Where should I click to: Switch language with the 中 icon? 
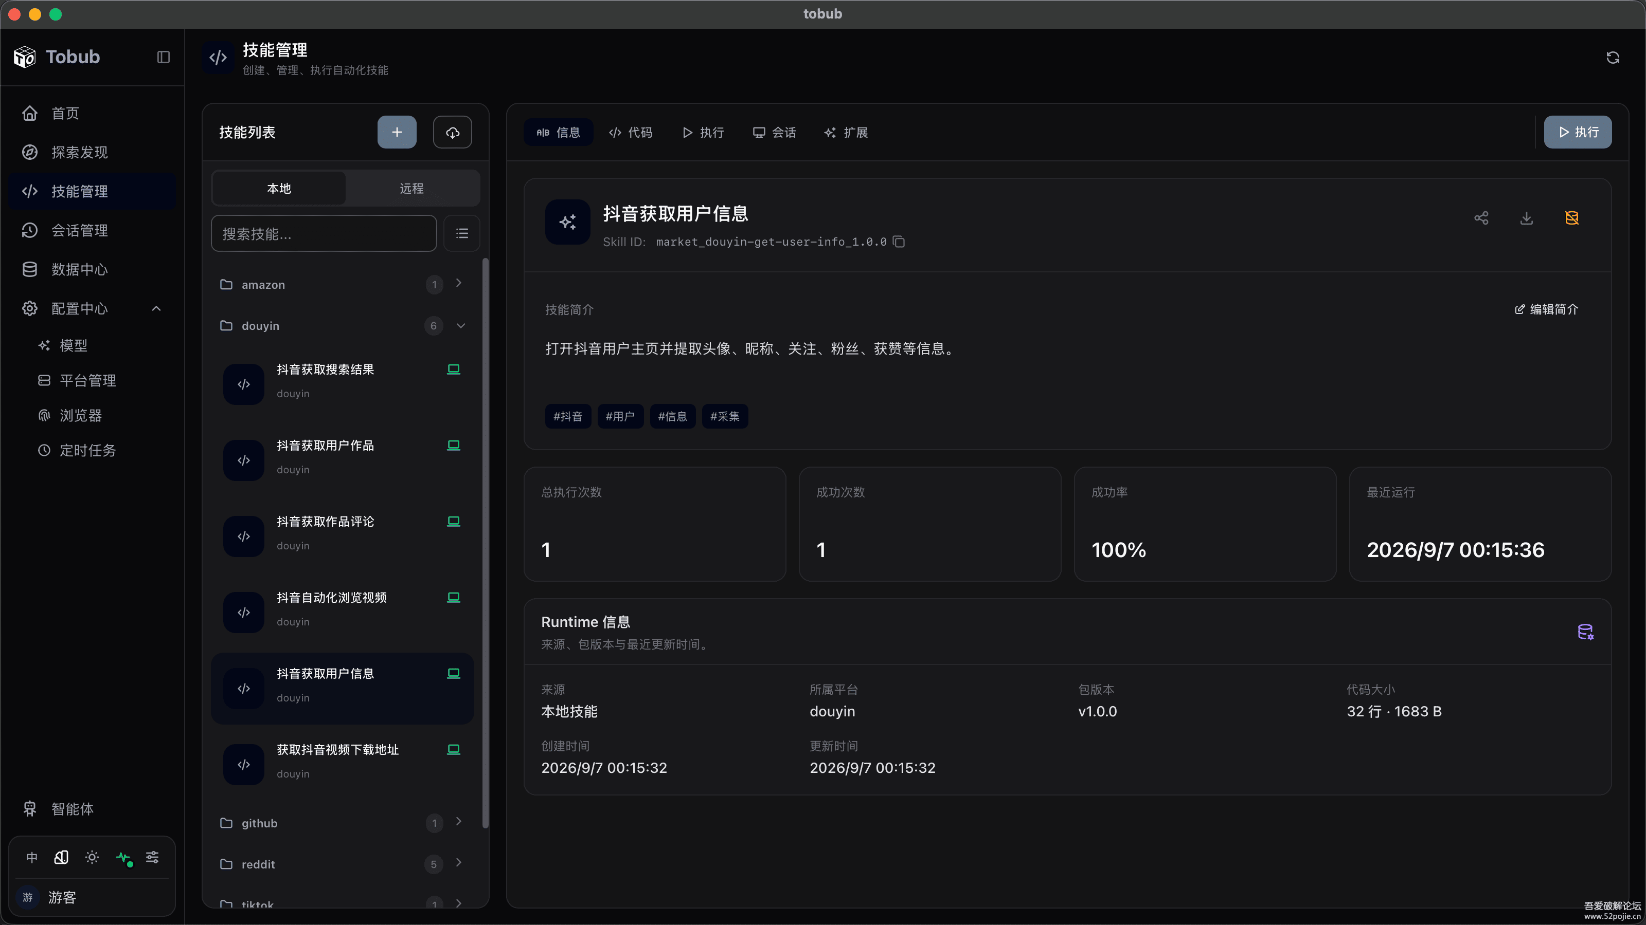(x=32, y=857)
